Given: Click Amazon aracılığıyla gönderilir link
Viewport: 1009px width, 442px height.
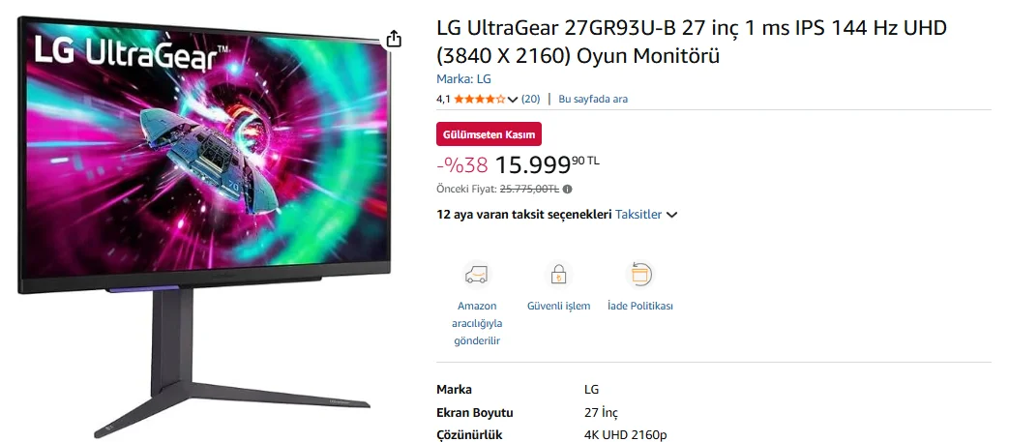Looking at the screenshot, I should coord(477,323).
